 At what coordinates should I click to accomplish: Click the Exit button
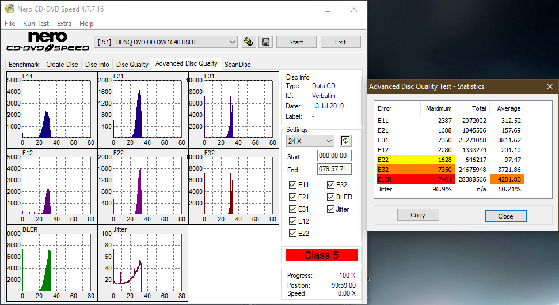click(340, 42)
